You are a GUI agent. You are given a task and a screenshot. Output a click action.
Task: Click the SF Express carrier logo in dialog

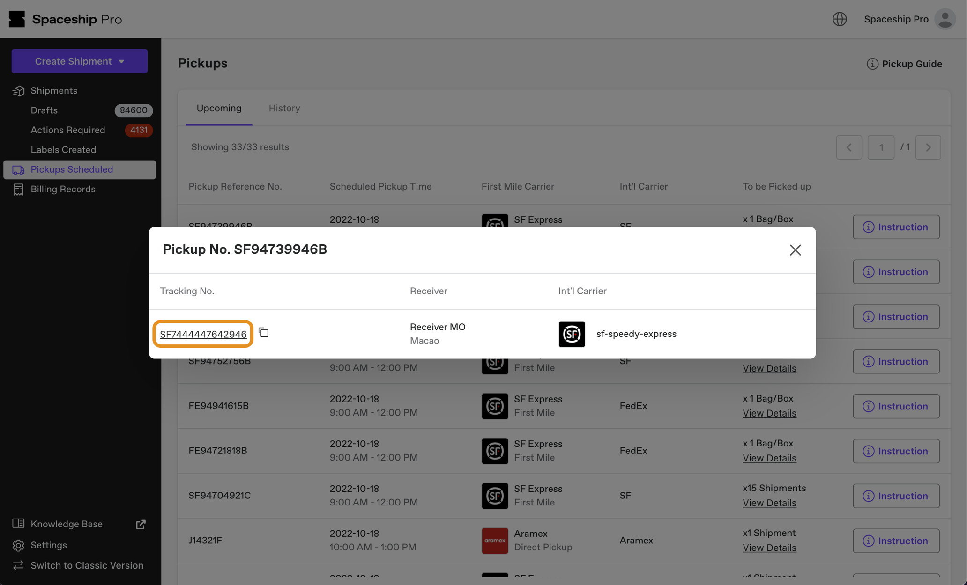coord(572,334)
